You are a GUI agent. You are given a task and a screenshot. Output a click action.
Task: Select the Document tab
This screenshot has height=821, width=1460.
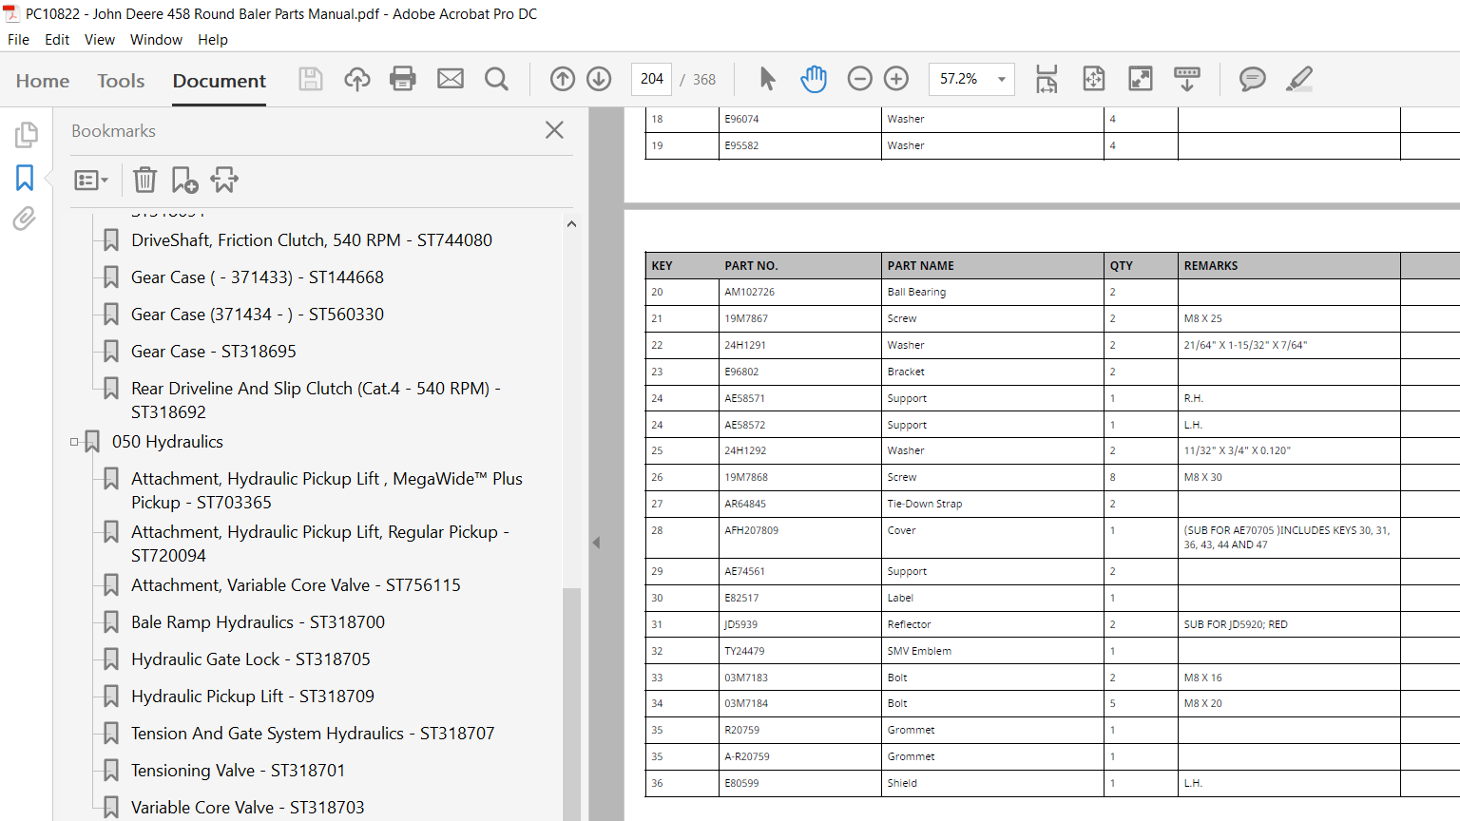click(220, 81)
